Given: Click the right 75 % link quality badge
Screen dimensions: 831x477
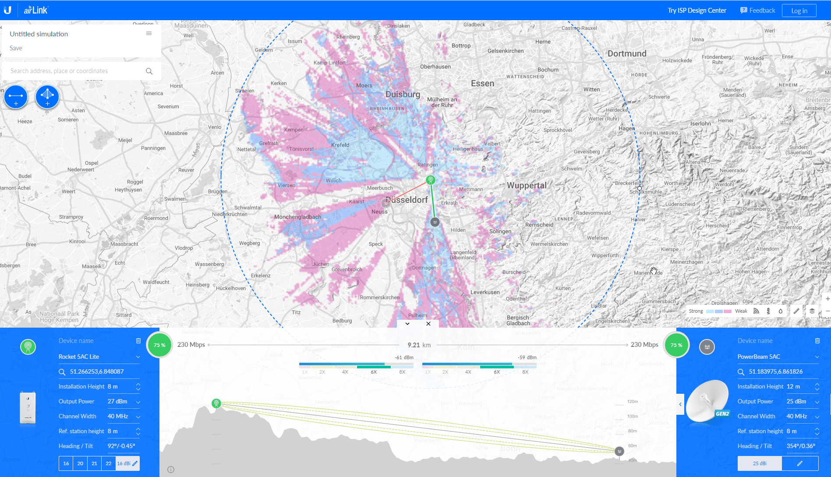Looking at the screenshot, I should pyautogui.click(x=676, y=345).
